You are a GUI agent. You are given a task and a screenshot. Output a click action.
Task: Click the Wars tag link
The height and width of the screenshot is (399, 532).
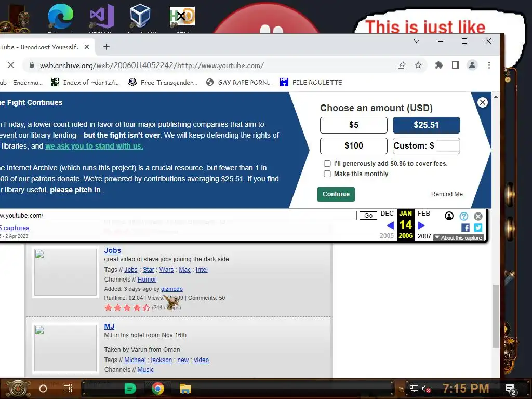point(166,270)
